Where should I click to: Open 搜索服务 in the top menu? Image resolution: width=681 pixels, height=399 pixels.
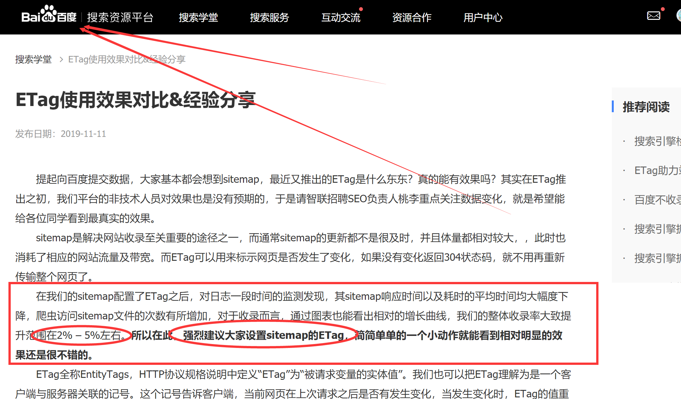coord(270,18)
